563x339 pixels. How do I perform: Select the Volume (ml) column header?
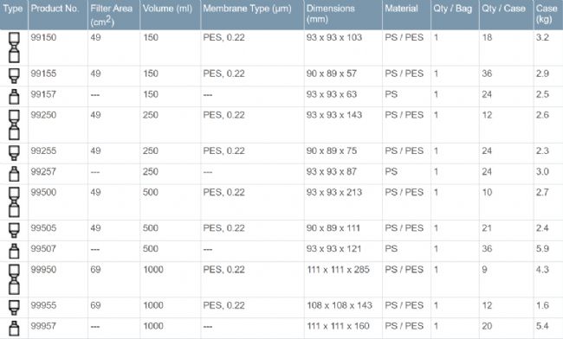[x=167, y=9]
